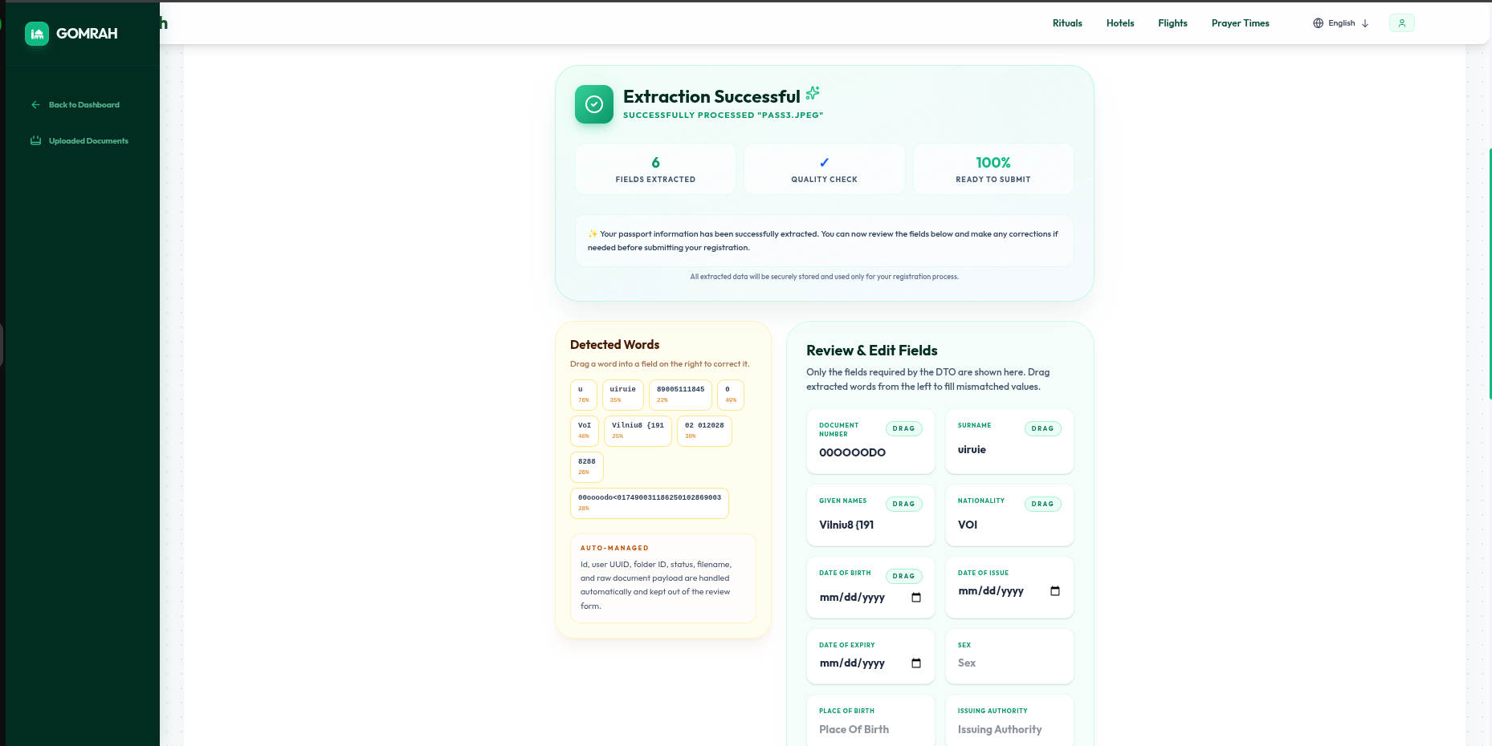The height and width of the screenshot is (746, 1492).
Task: Open Uploaded Documents page
Action: point(88,141)
